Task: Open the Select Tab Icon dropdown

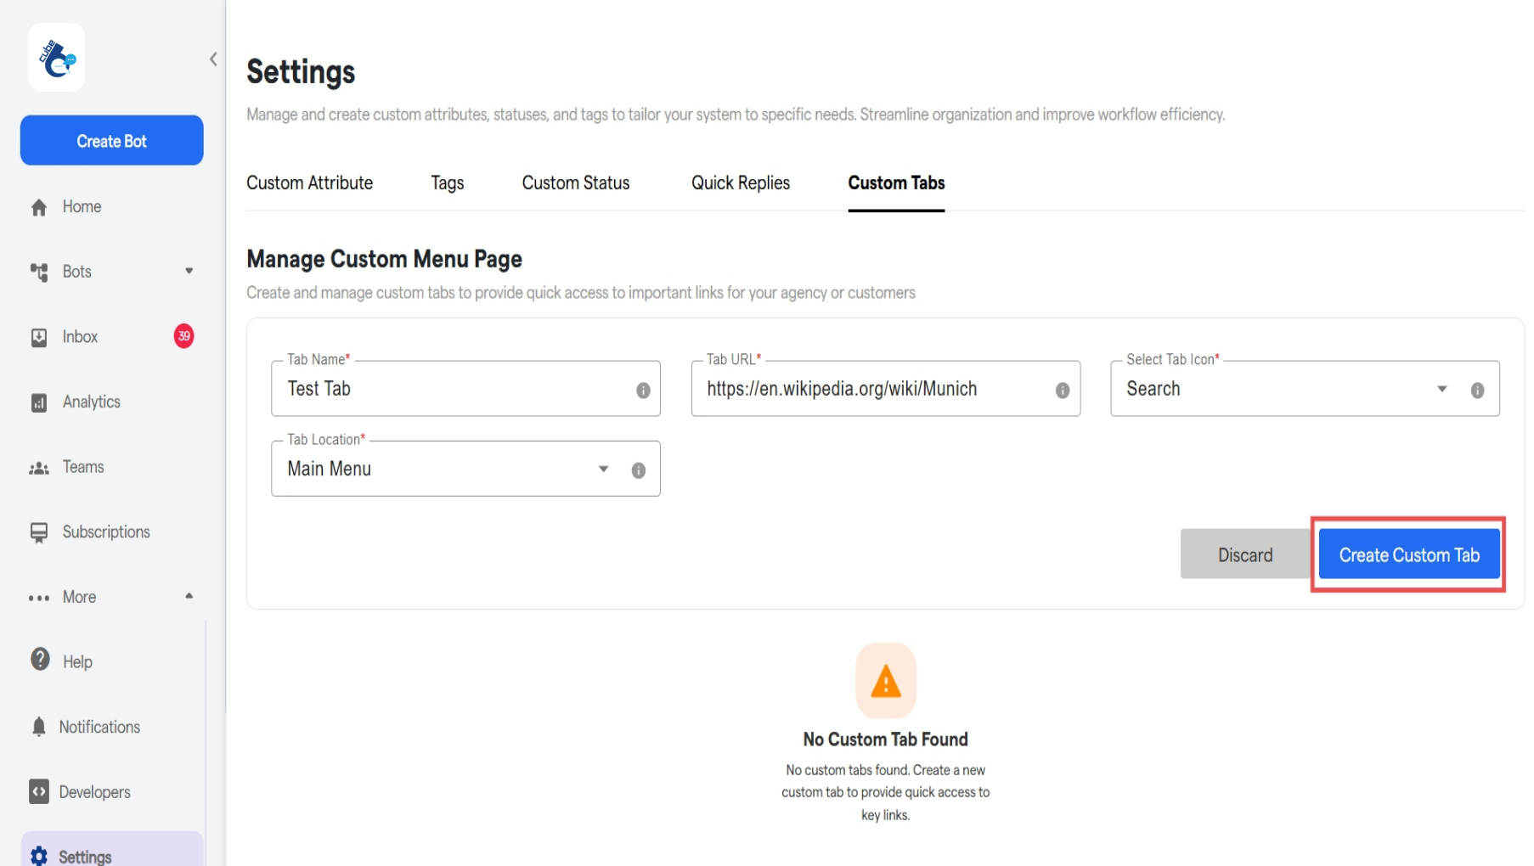Action: click(x=1442, y=389)
